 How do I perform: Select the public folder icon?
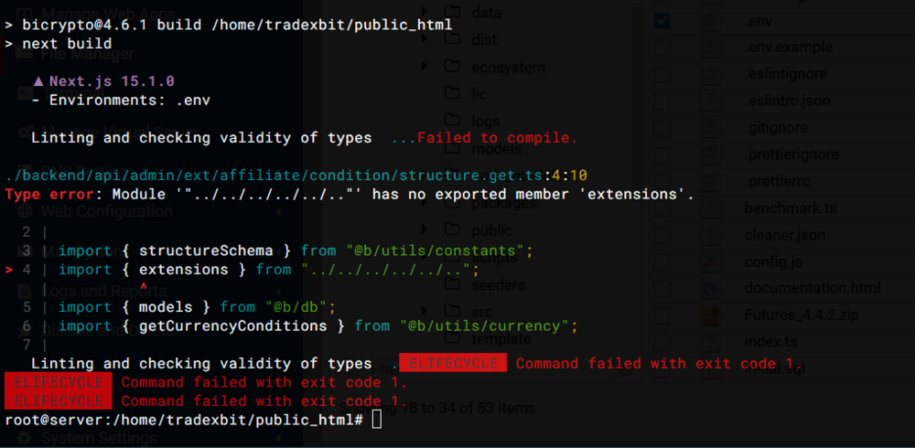point(452,229)
